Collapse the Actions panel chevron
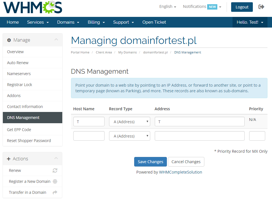 (x=56, y=158)
